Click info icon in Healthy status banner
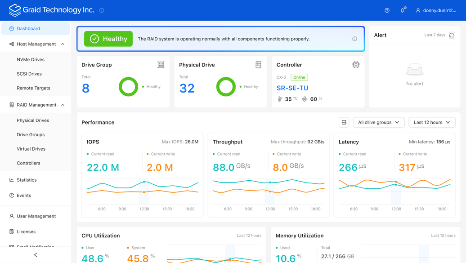Screen dimensions: 466x263 (x=354, y=39)
